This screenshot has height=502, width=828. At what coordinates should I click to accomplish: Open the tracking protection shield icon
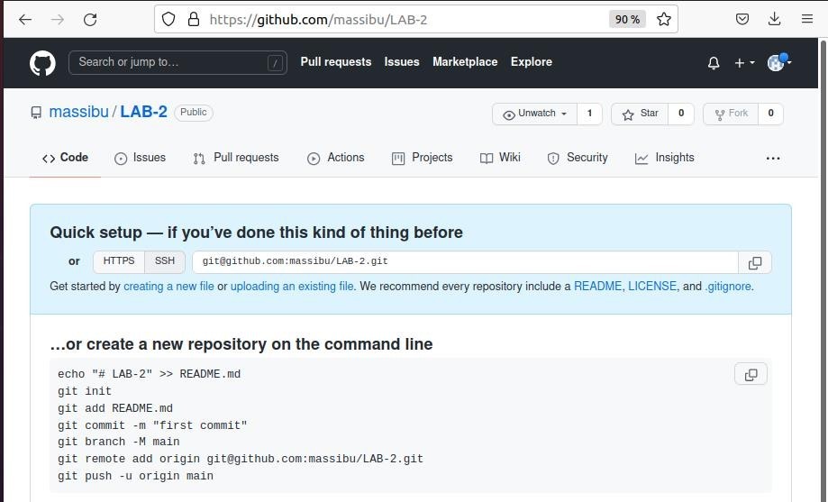[x=168, y=20]
